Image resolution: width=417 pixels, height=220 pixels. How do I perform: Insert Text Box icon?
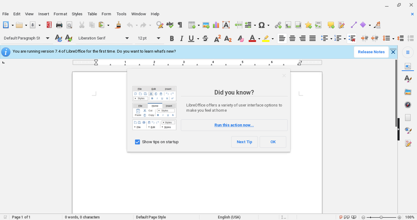click(x=226, y=25)
